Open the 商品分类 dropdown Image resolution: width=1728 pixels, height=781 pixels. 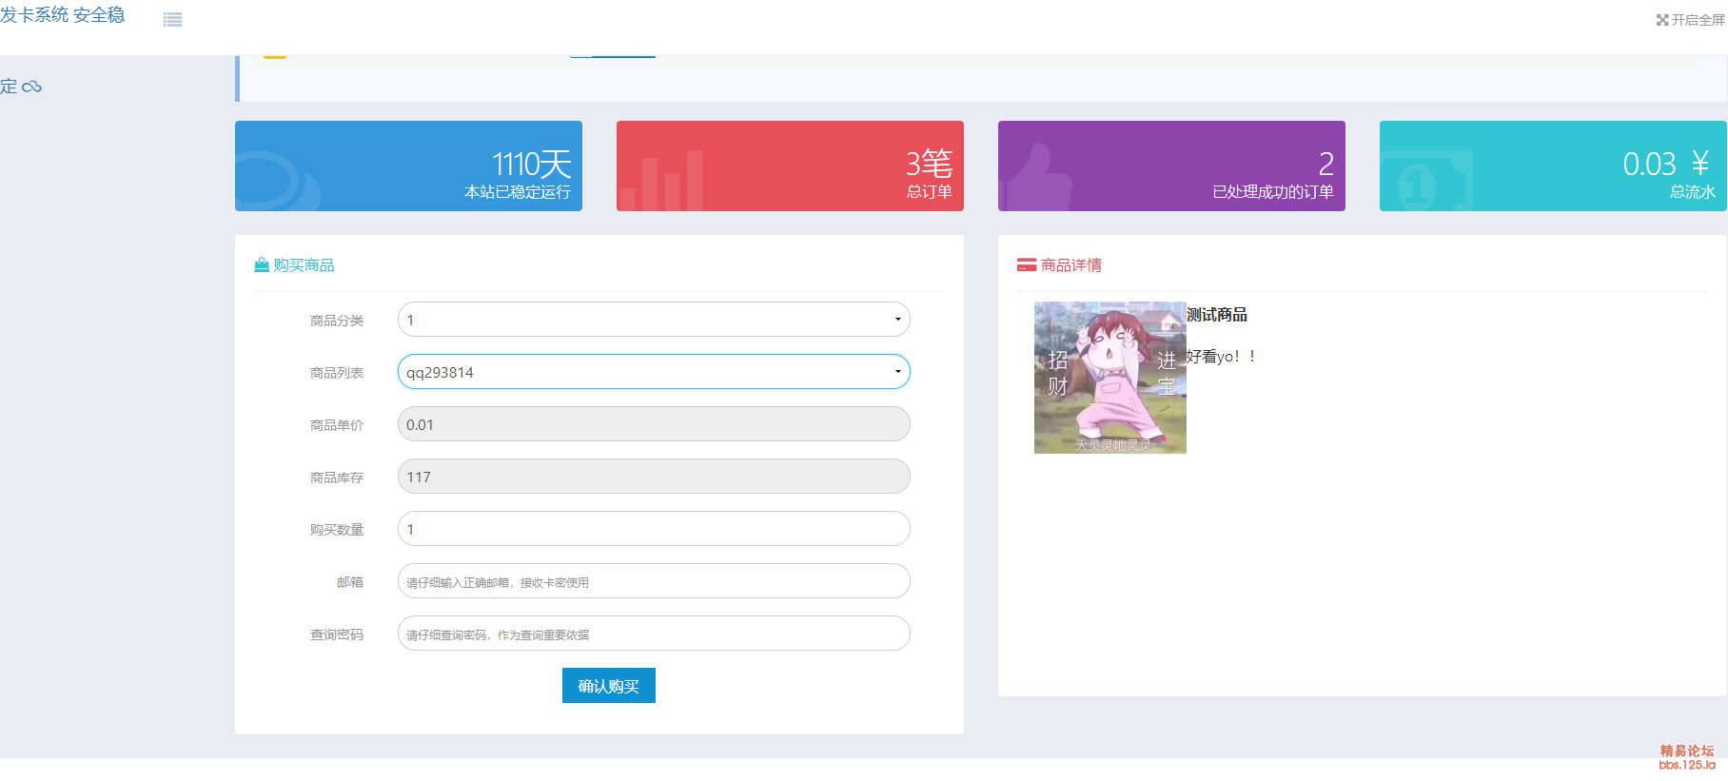coord(654,320)
